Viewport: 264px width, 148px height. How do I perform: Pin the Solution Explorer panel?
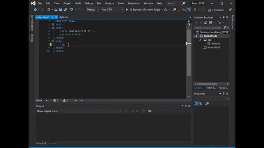(224, 17)
